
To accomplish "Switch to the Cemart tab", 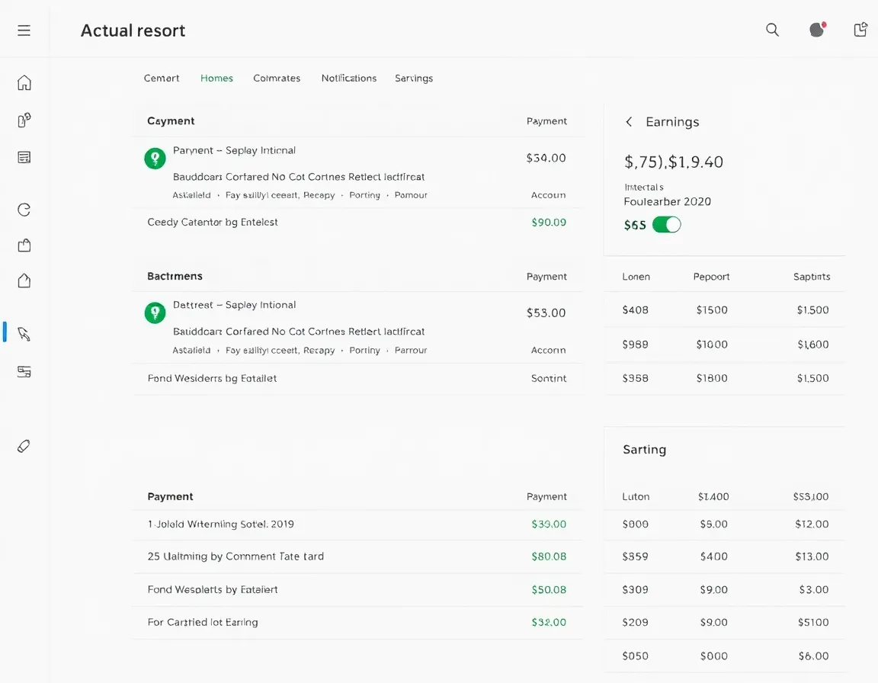I will pyautogui.click(x=162, y=78).
